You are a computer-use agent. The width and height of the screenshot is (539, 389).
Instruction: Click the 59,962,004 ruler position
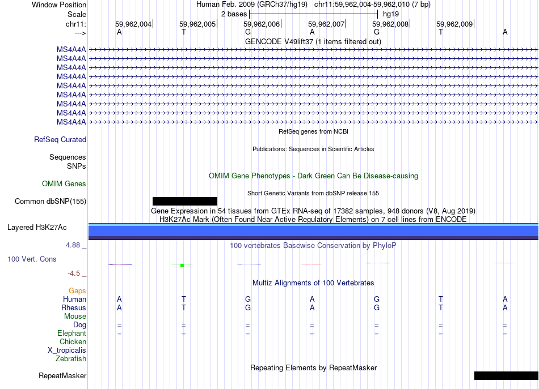click(x=133, y=24)
